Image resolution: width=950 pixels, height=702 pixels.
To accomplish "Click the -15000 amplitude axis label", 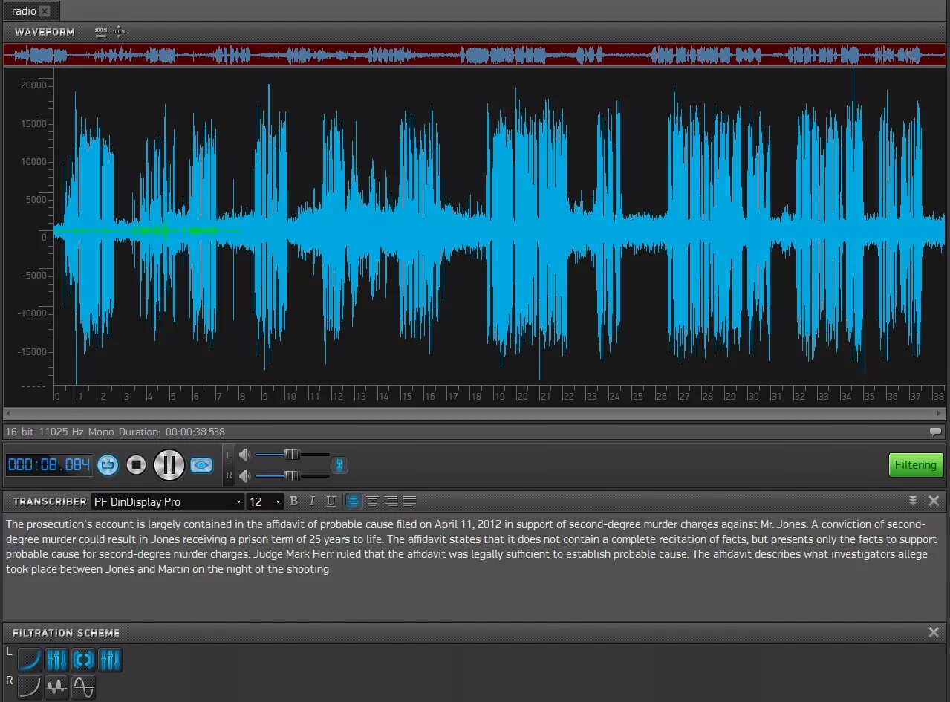I will (31, 352).
